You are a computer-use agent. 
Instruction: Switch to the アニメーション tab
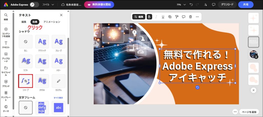coord(52,22)
